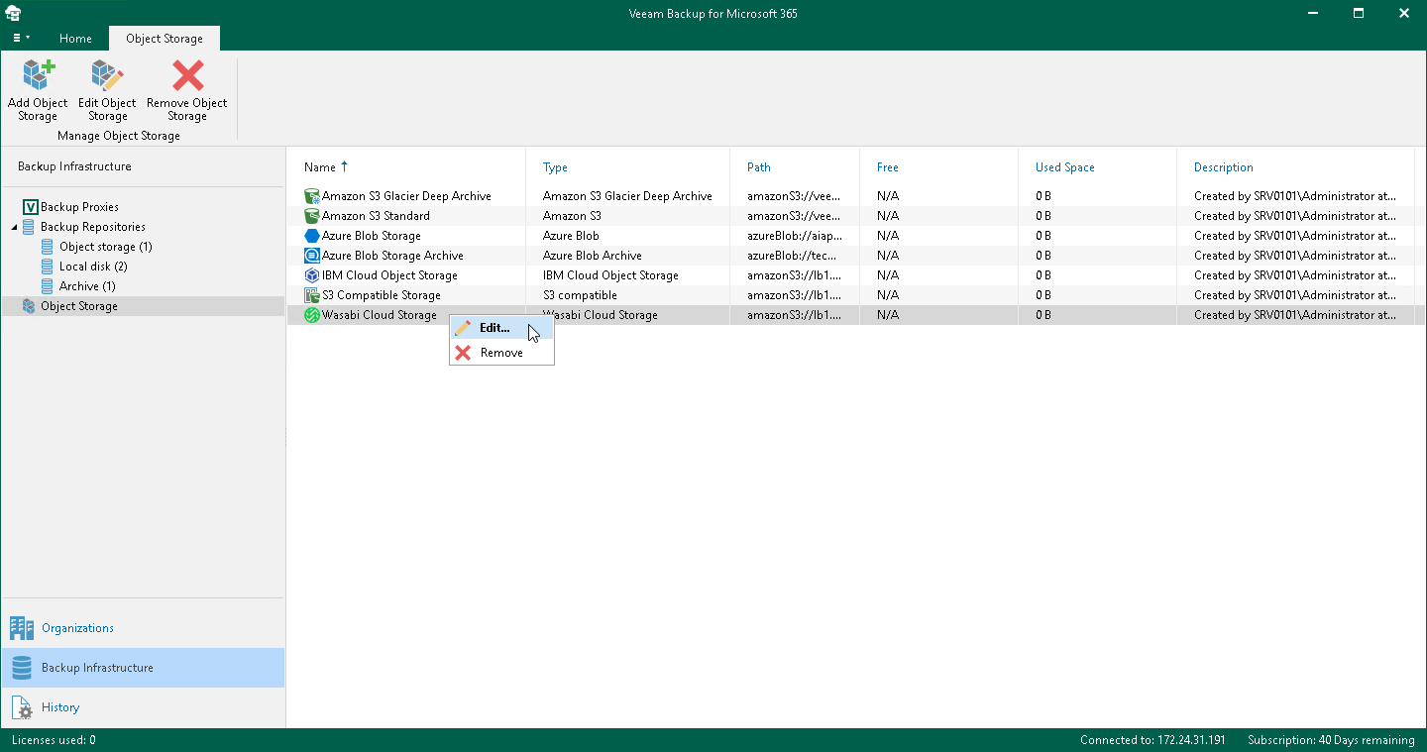Click the Object storage (1) node icon
This screenshot has height=752, width=1427.
tap(48, 247)
